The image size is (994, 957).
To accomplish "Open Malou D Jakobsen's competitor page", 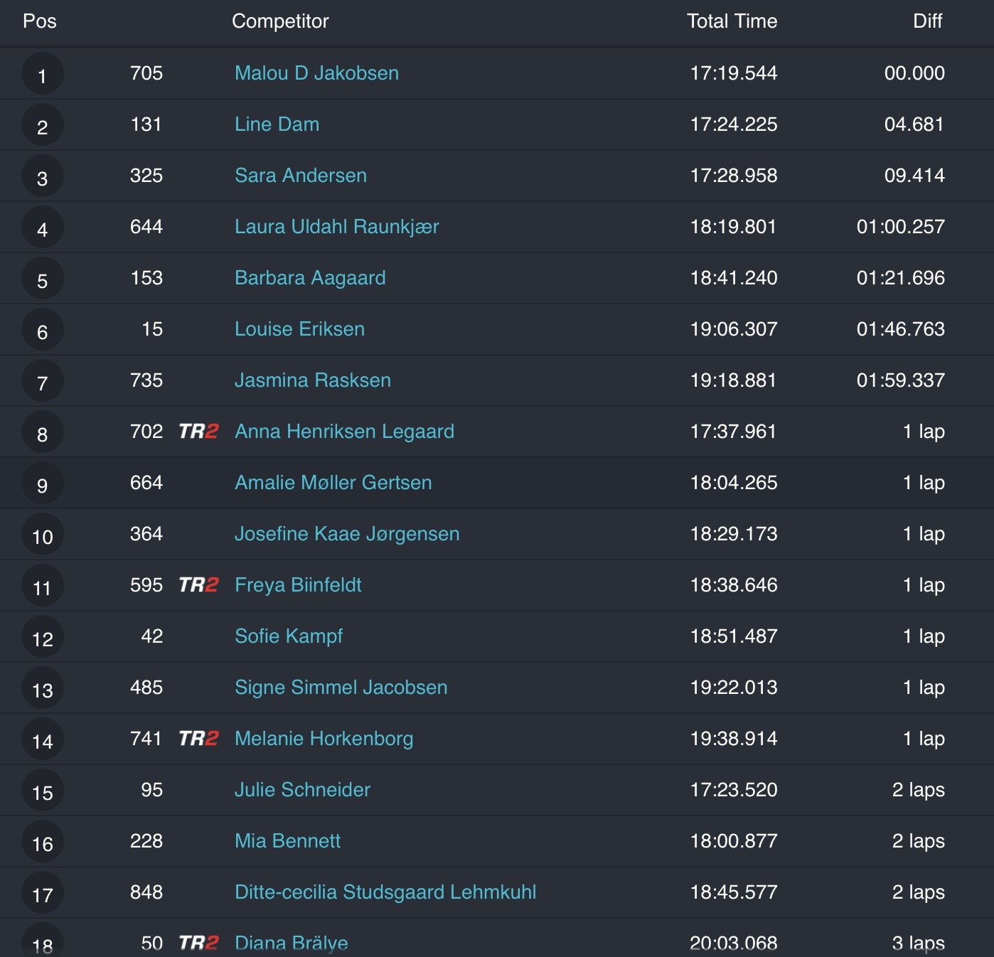I will 316,73.
